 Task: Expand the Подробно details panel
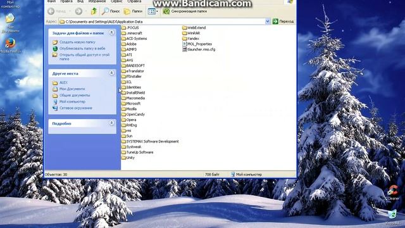point(111,123)
